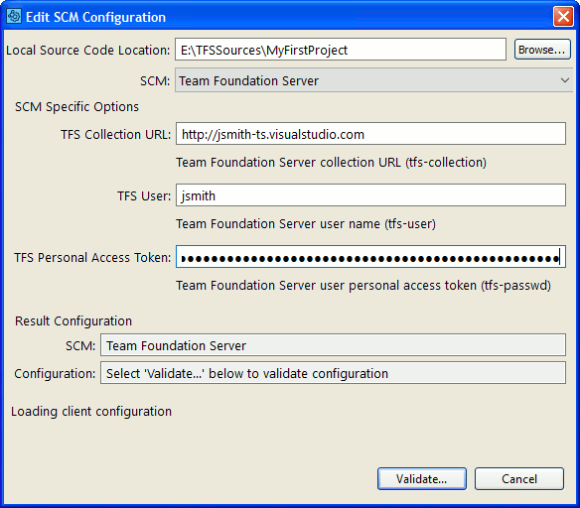The image size is (580, 508).
Task: Click the 'SCM Specific Options' heading
Action: pyautogui.click(x=76, y=107)
